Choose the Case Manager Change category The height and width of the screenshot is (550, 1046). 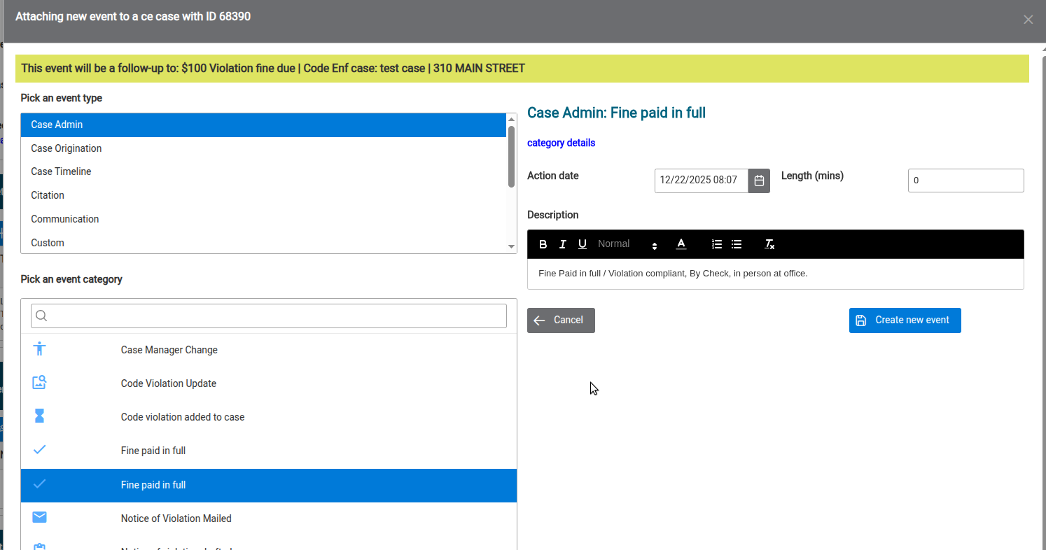coord(269,350)
